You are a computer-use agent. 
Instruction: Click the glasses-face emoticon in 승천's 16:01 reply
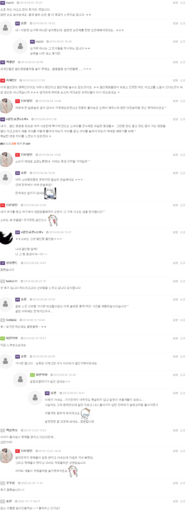[x=85, y=412]
